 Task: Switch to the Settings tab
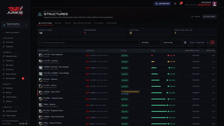tap(111, 23)
